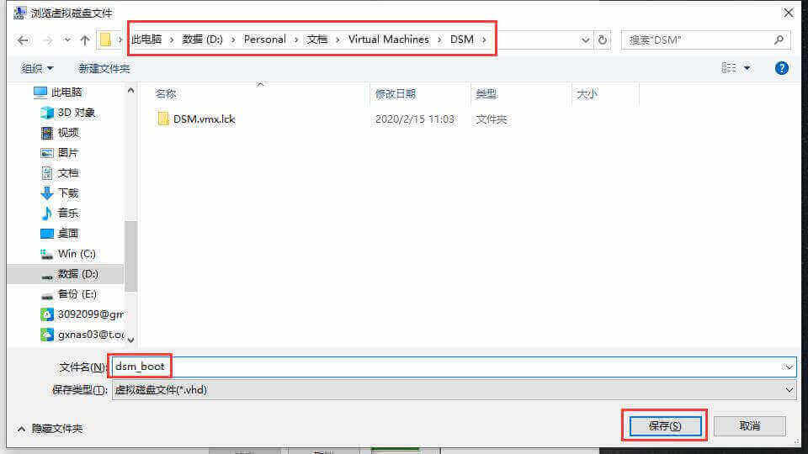The height and width of the screenshot is (454, 808).
Task: Click the 文件名 input field
Action: pyautogui.click(x=471, y=367)
